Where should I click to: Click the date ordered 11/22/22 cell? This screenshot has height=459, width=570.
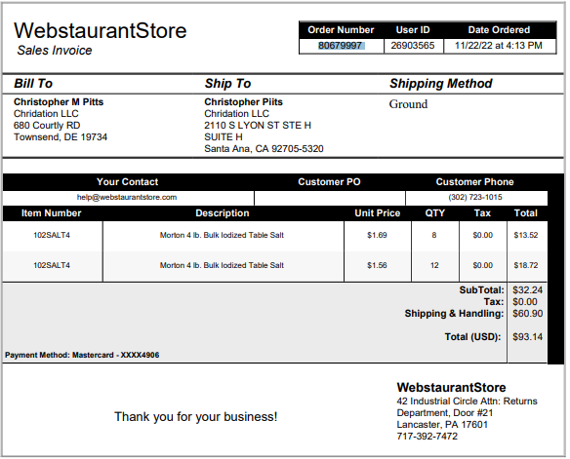click(501, 46)
